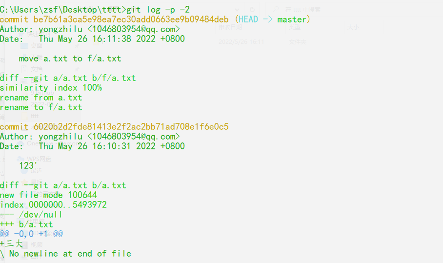Image resolution: width=443 pixels, height=263 pixels.
Task: Sort by the 大小 column header
Action: (353, 27)
